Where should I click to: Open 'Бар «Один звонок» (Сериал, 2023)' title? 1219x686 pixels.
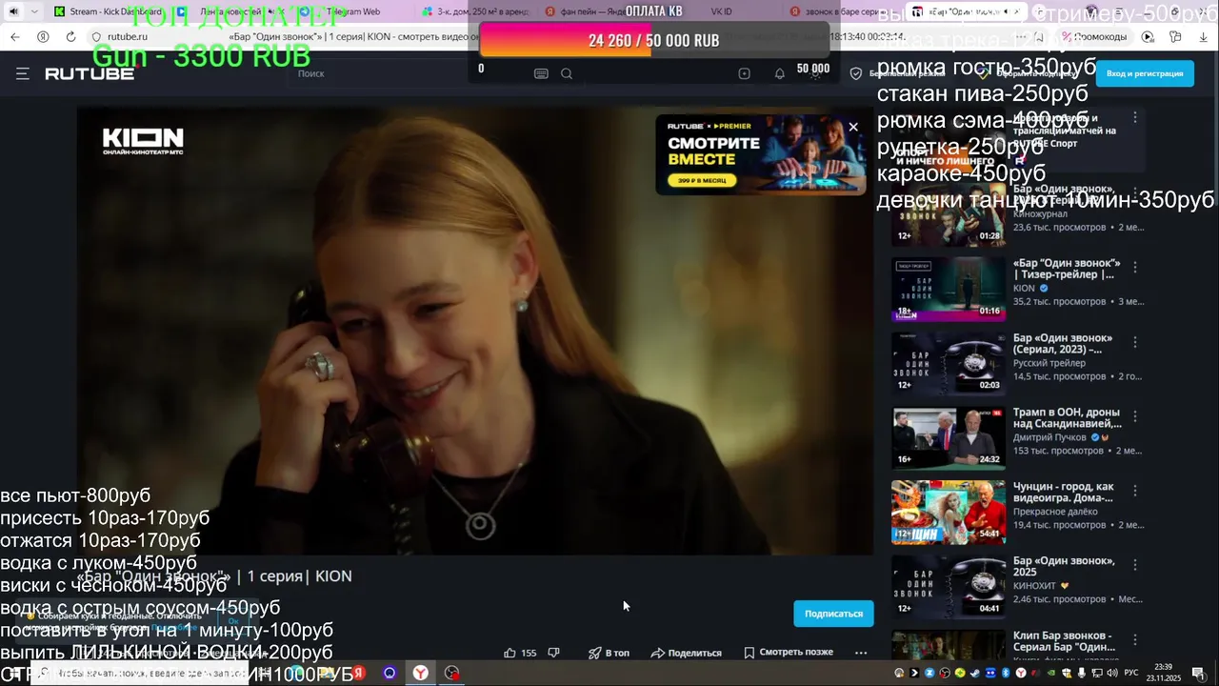coord(1063,343)
